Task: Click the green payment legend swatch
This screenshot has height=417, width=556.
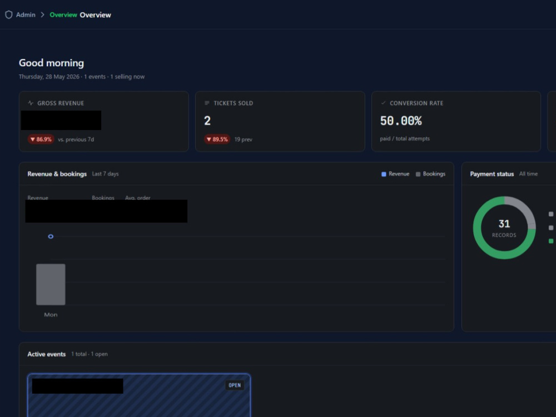Action: [x=551, y=241]
